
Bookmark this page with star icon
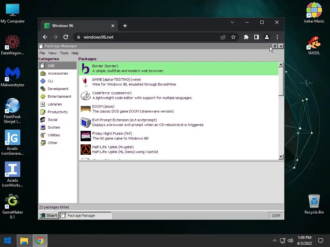click(x=233, y=37)
